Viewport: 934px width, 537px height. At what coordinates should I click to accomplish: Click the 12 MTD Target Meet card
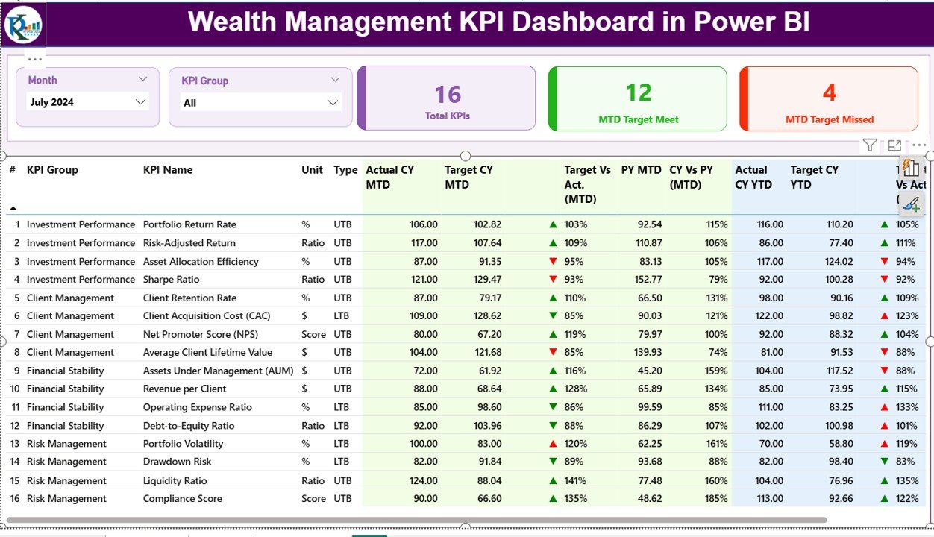coord(637,98)
